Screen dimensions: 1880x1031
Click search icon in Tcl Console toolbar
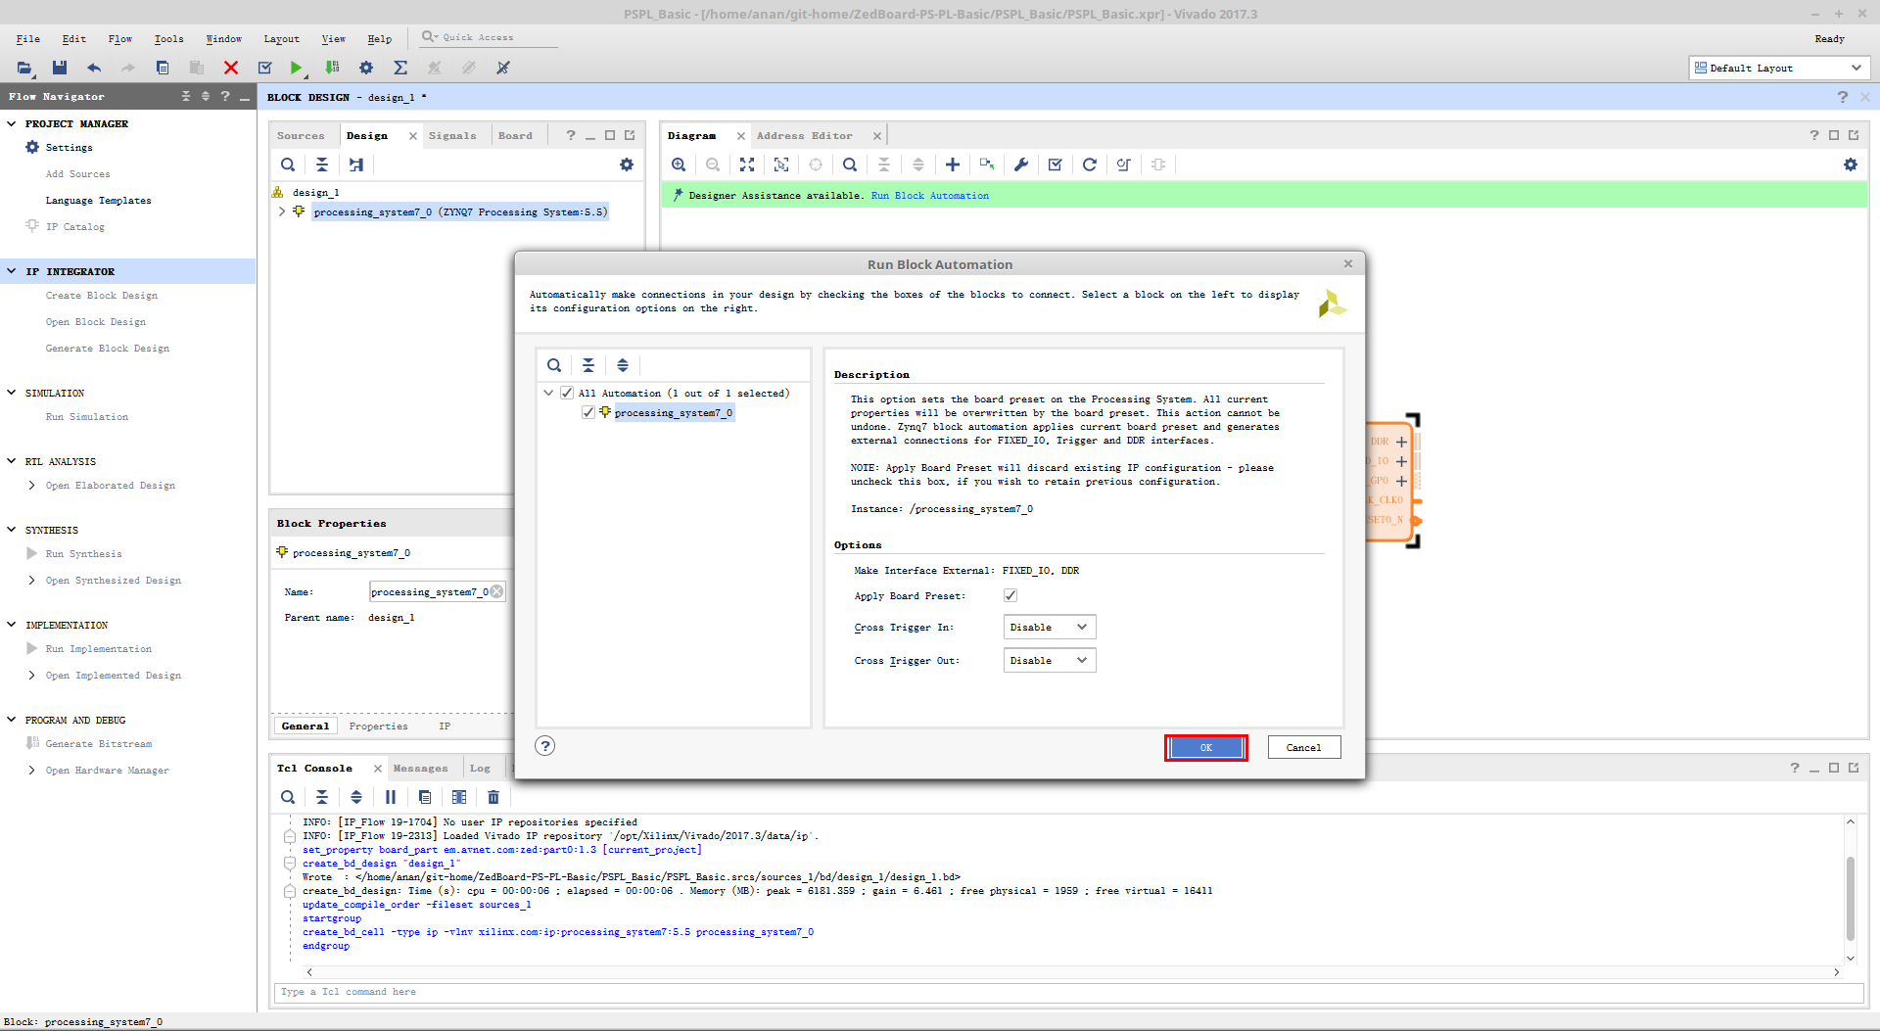[x=288, y=797]
